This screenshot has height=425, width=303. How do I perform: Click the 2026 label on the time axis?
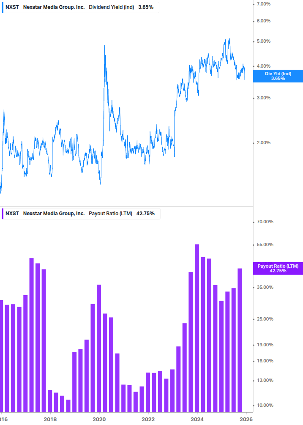(246, 420)
